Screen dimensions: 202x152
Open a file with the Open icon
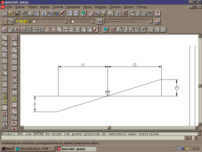point(11,13)
